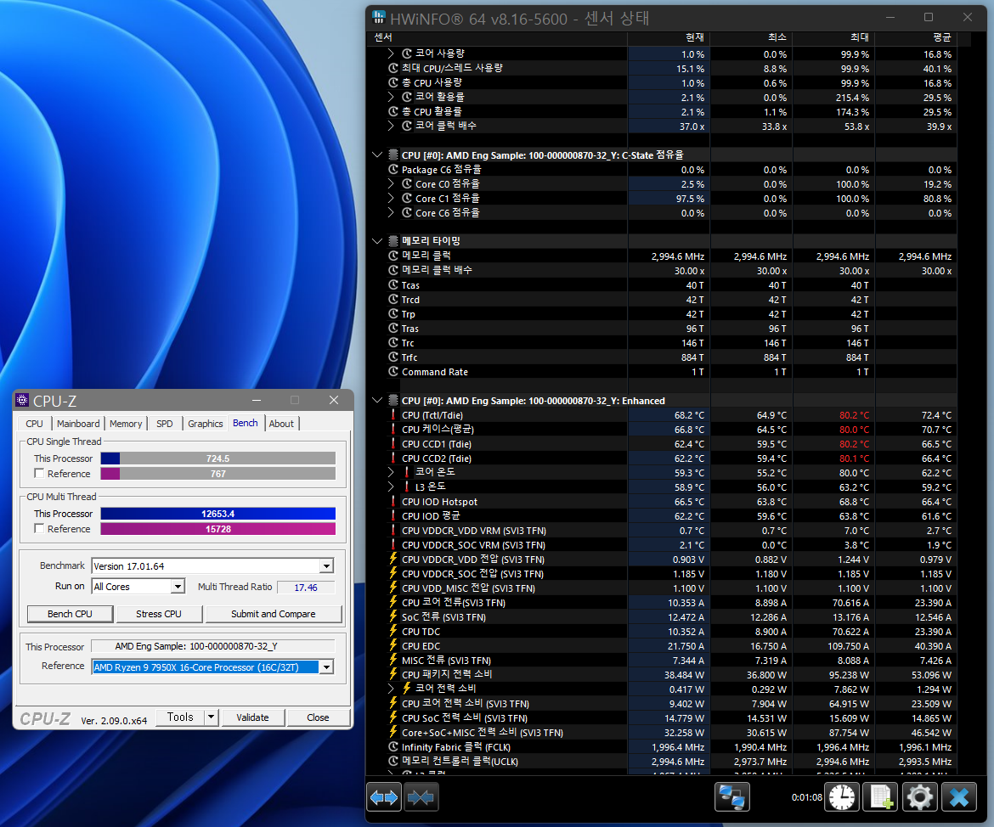This screenshot has height=827, width=994.
Task: Start the Stress CPU test
Action: coord(159,613)
